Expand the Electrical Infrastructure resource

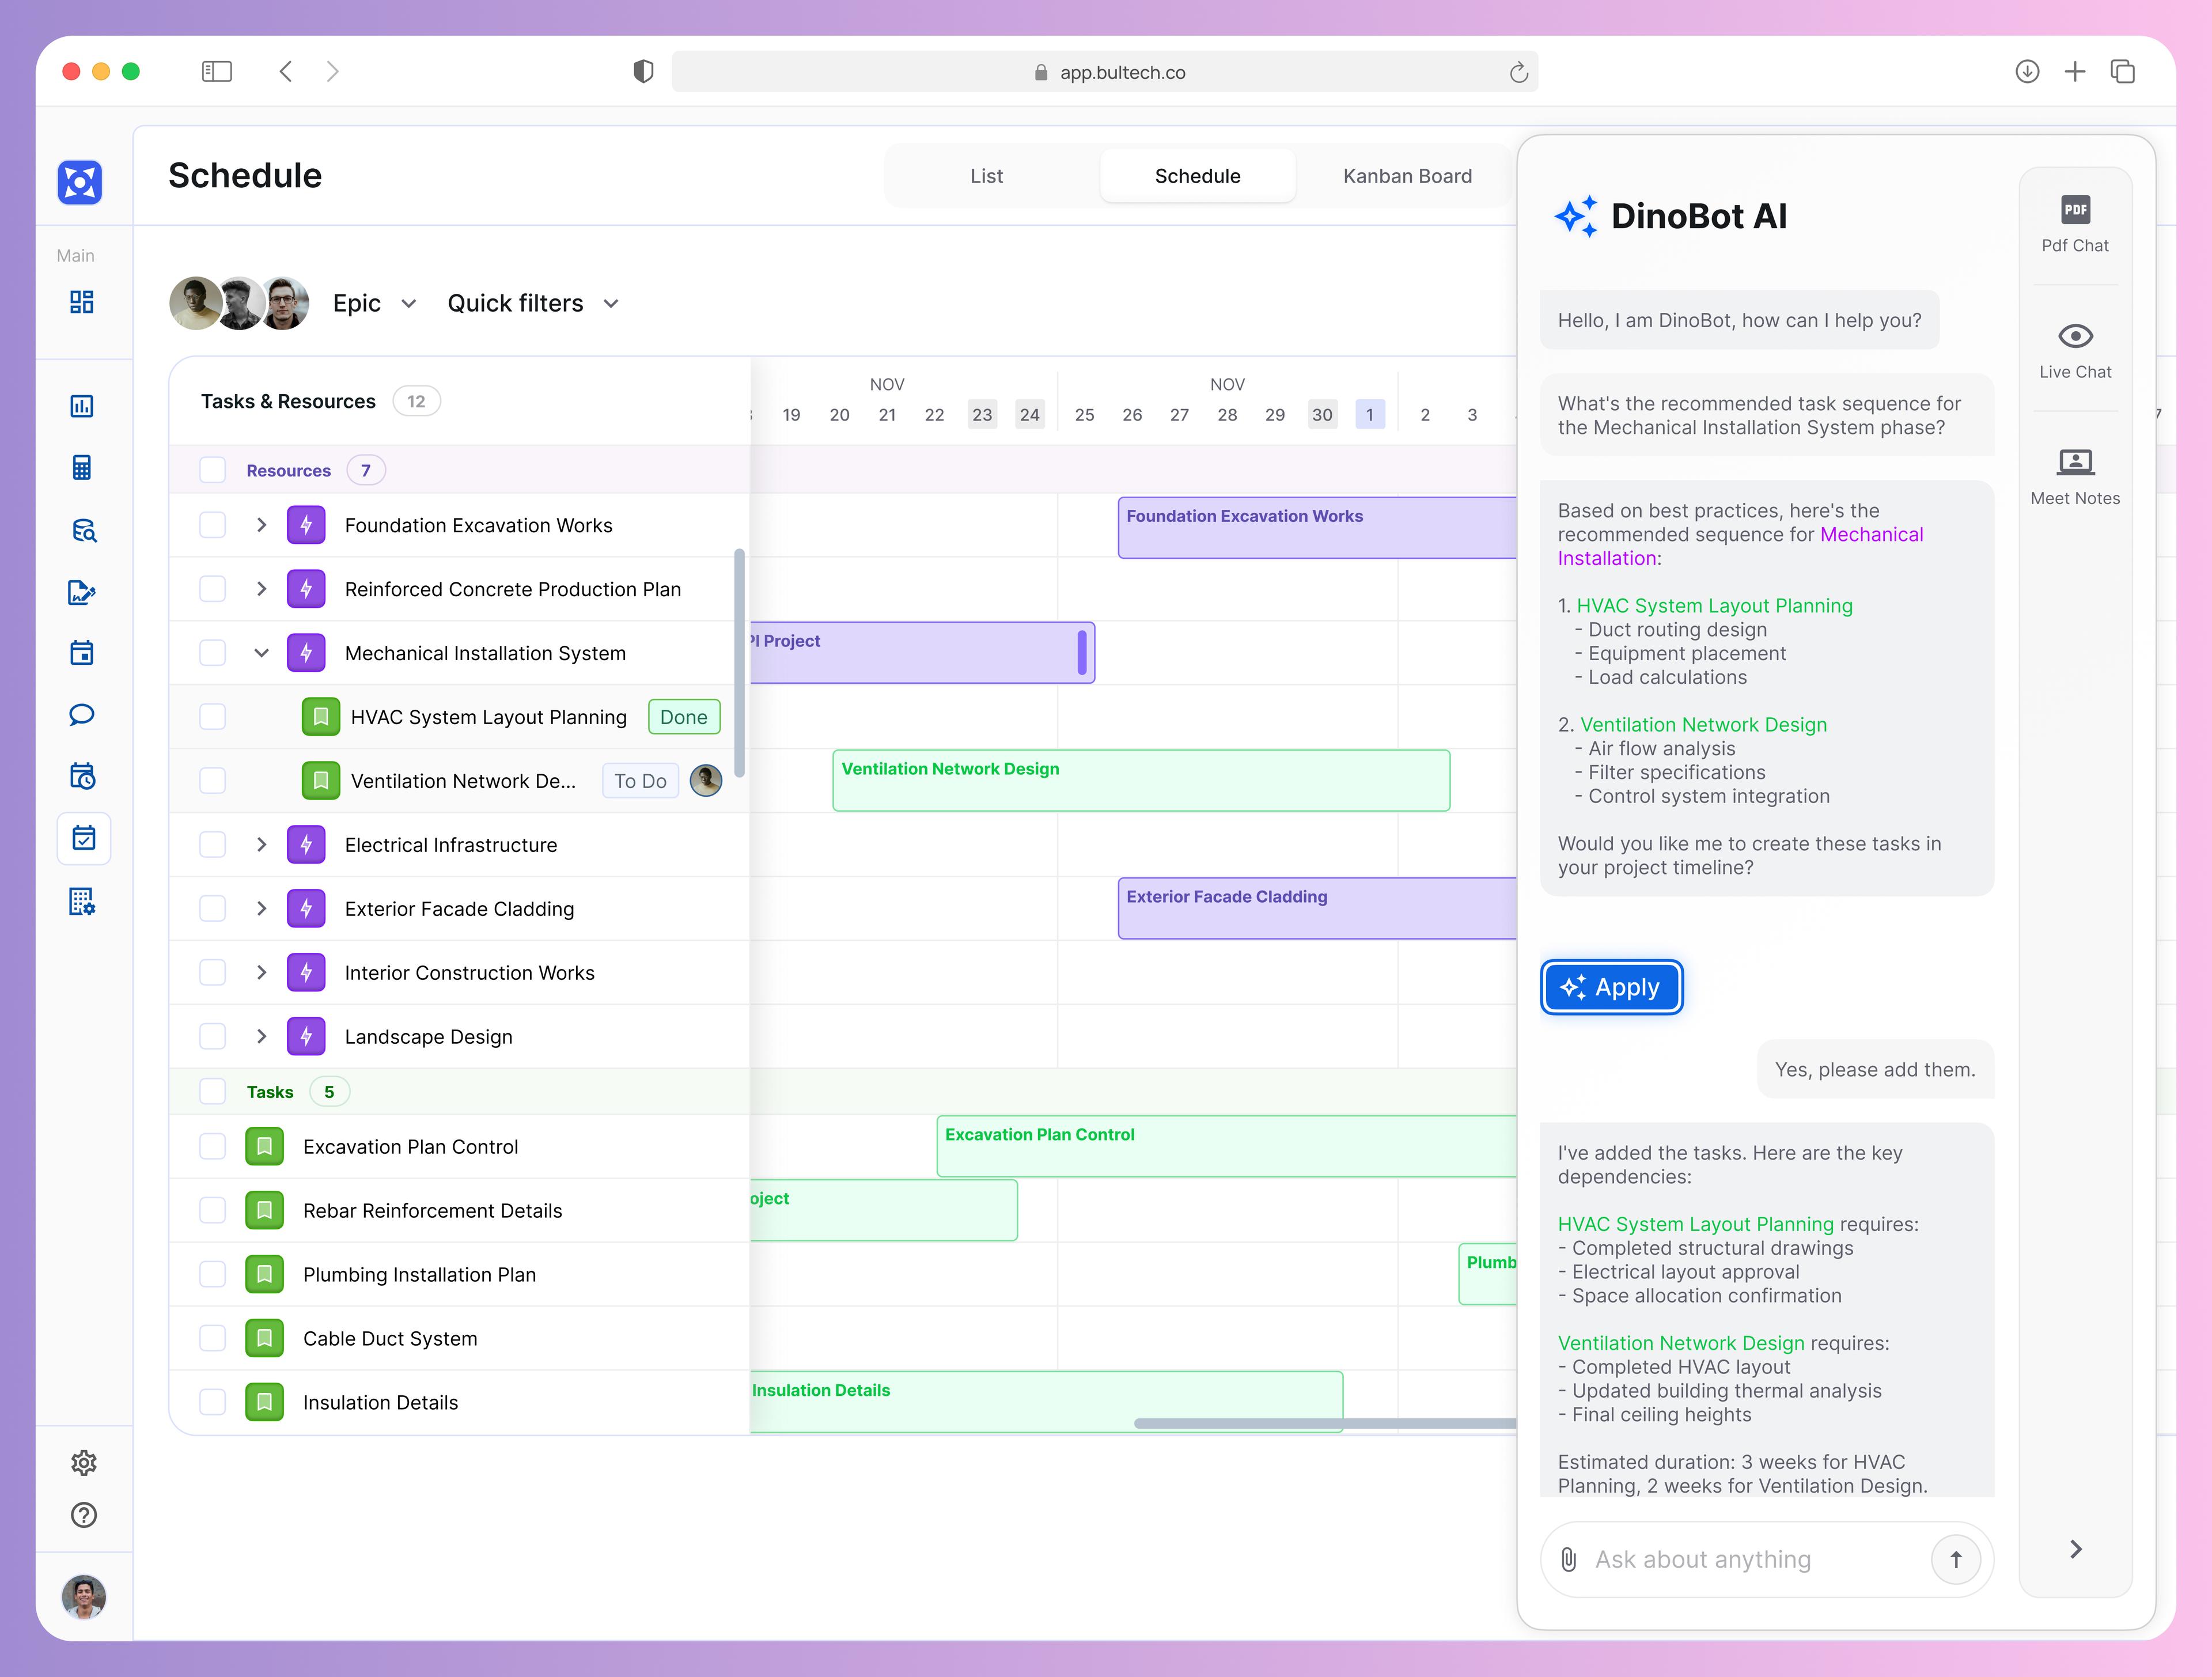tap(262, 844)
